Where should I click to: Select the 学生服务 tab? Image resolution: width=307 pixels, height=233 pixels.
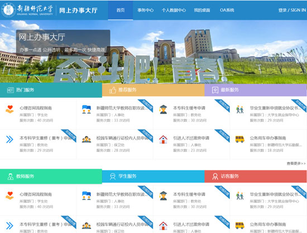(x=153, y=177)
